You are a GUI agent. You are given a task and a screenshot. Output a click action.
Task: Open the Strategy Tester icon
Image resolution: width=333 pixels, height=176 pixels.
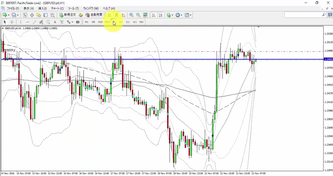point(53,15)
